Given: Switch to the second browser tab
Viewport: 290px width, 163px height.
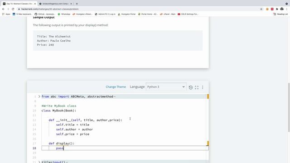Looking at the screenshot, I should (x=55, y=4).
